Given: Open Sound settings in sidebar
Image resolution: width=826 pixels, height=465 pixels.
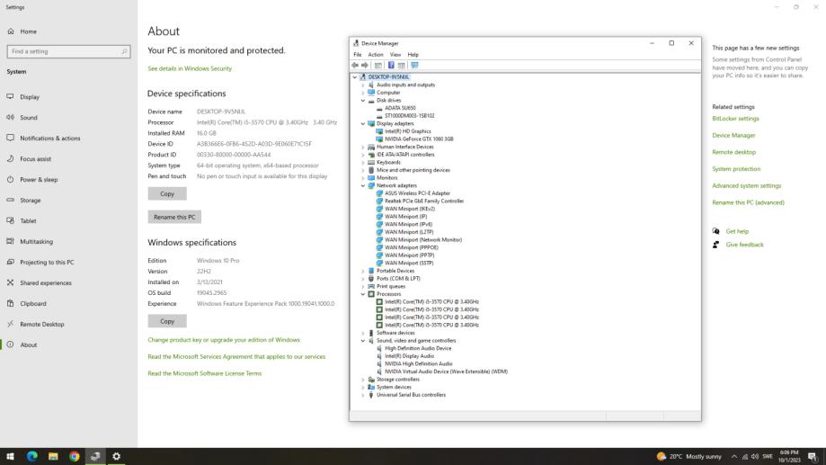Looking at the screenshot, I should click(29, 118).
